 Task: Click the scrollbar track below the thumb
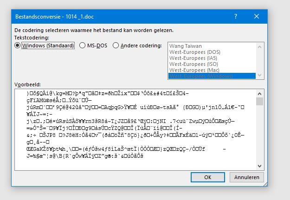[x=259, y=135]
